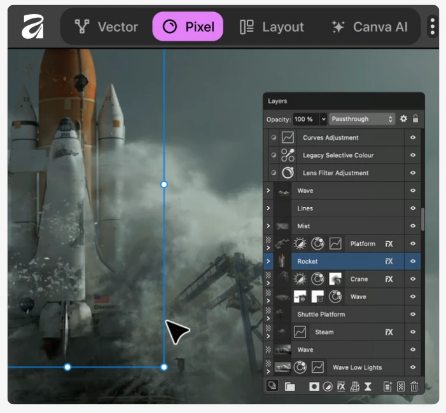Toggle the layer lock icon
446x413 pixels.
pos(415,118)
